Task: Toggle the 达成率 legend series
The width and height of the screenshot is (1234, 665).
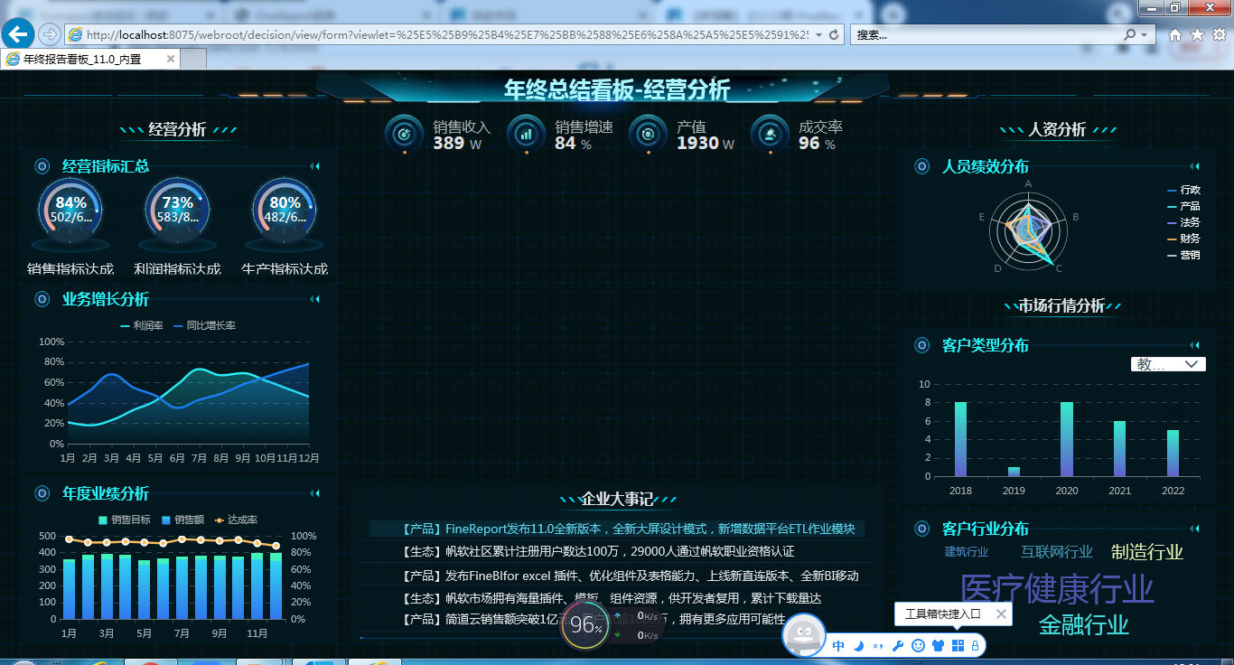Action: 236,520
